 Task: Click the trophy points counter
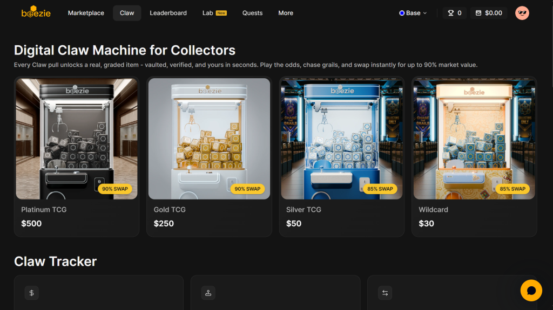point(454,13)
